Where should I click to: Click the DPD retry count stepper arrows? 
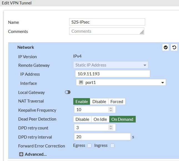pyautogui.click(x=111, y=127)
